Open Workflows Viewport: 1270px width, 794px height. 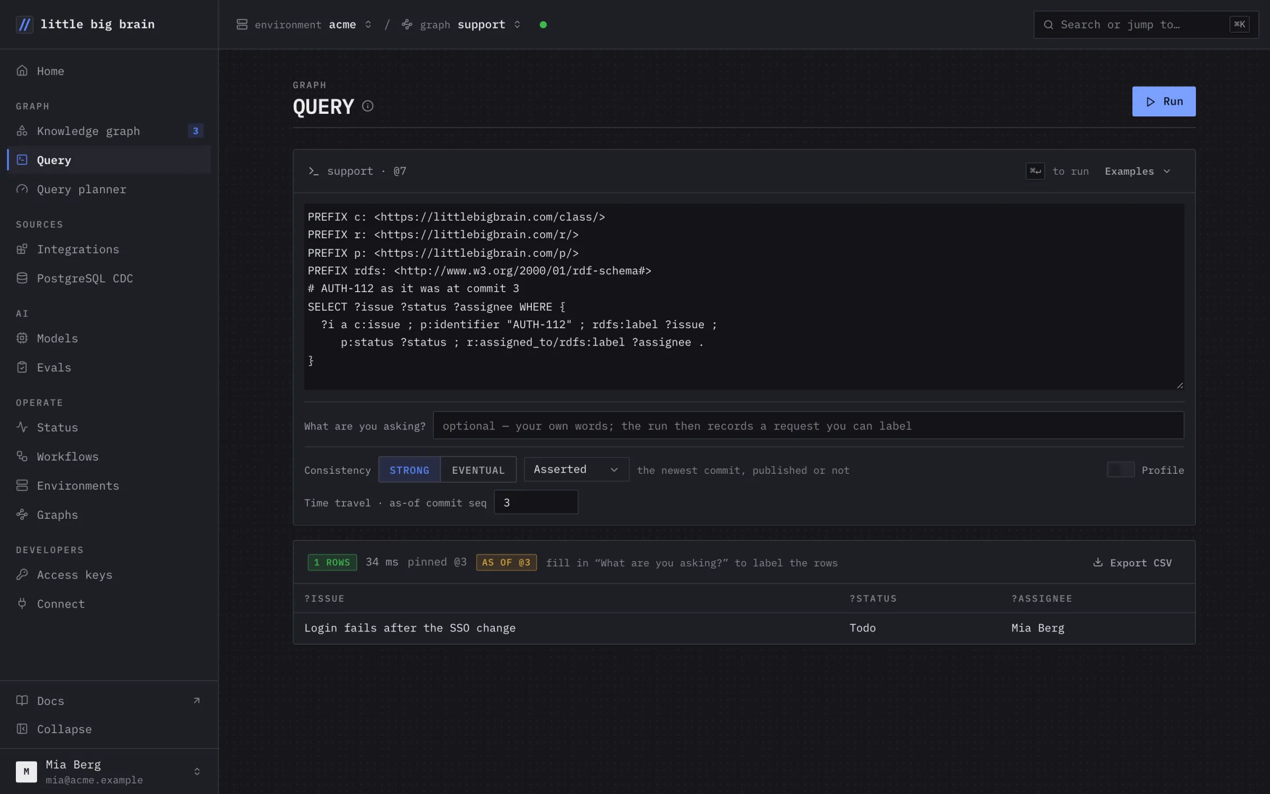109,456
